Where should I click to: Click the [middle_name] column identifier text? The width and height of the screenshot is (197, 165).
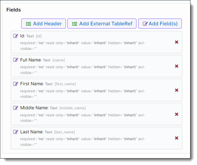72,108
